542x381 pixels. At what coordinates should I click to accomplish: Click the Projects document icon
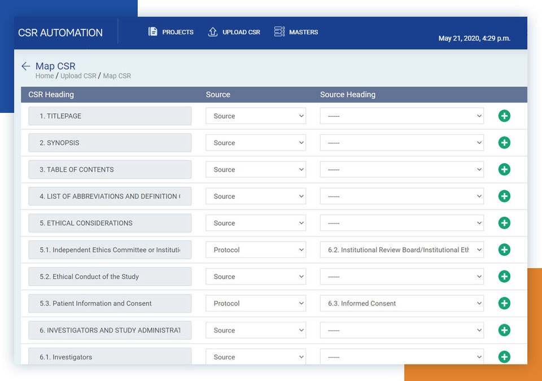pyautogui.click(x=153, y=32)
